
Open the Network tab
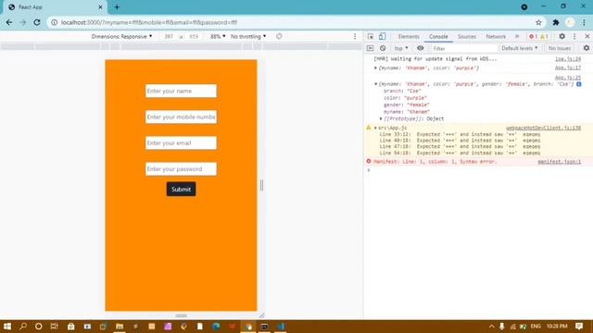coord(496,37)
